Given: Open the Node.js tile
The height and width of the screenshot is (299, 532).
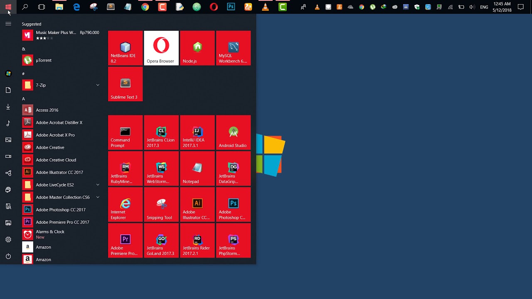Looking at the screenshot, I should coord(197,48).
